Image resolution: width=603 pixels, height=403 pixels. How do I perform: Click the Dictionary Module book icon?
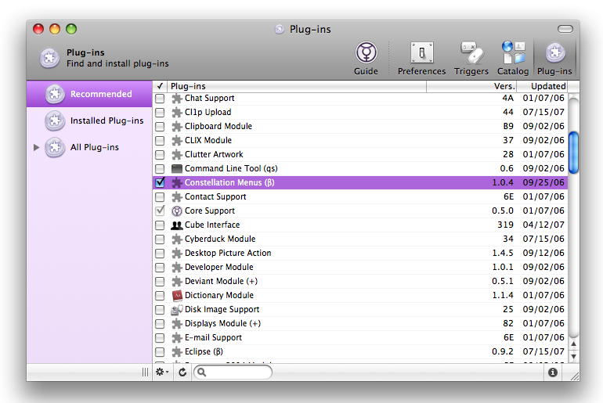(177, 296)
